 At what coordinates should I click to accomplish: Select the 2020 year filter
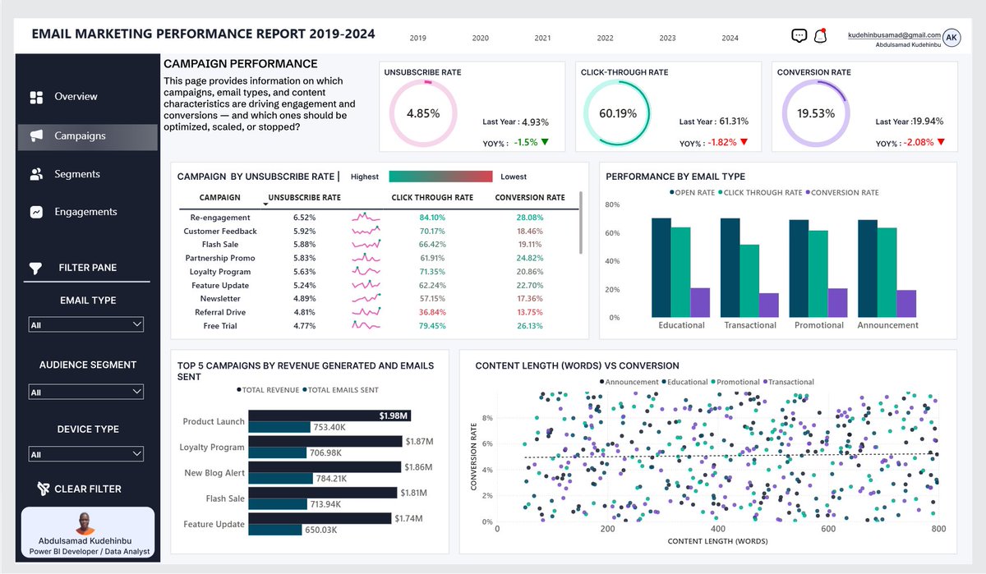tap(481, 39)
